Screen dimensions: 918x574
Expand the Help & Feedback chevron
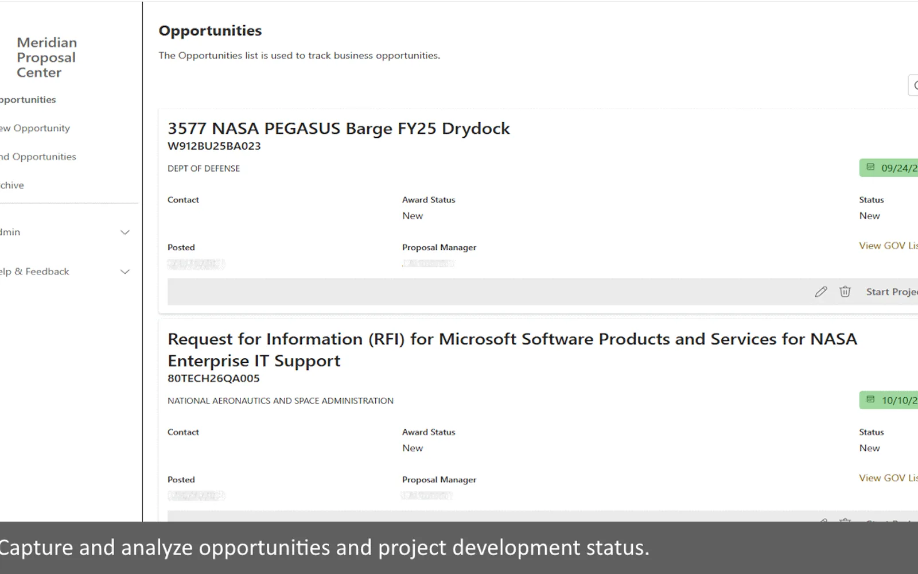[x=125, y=272]
